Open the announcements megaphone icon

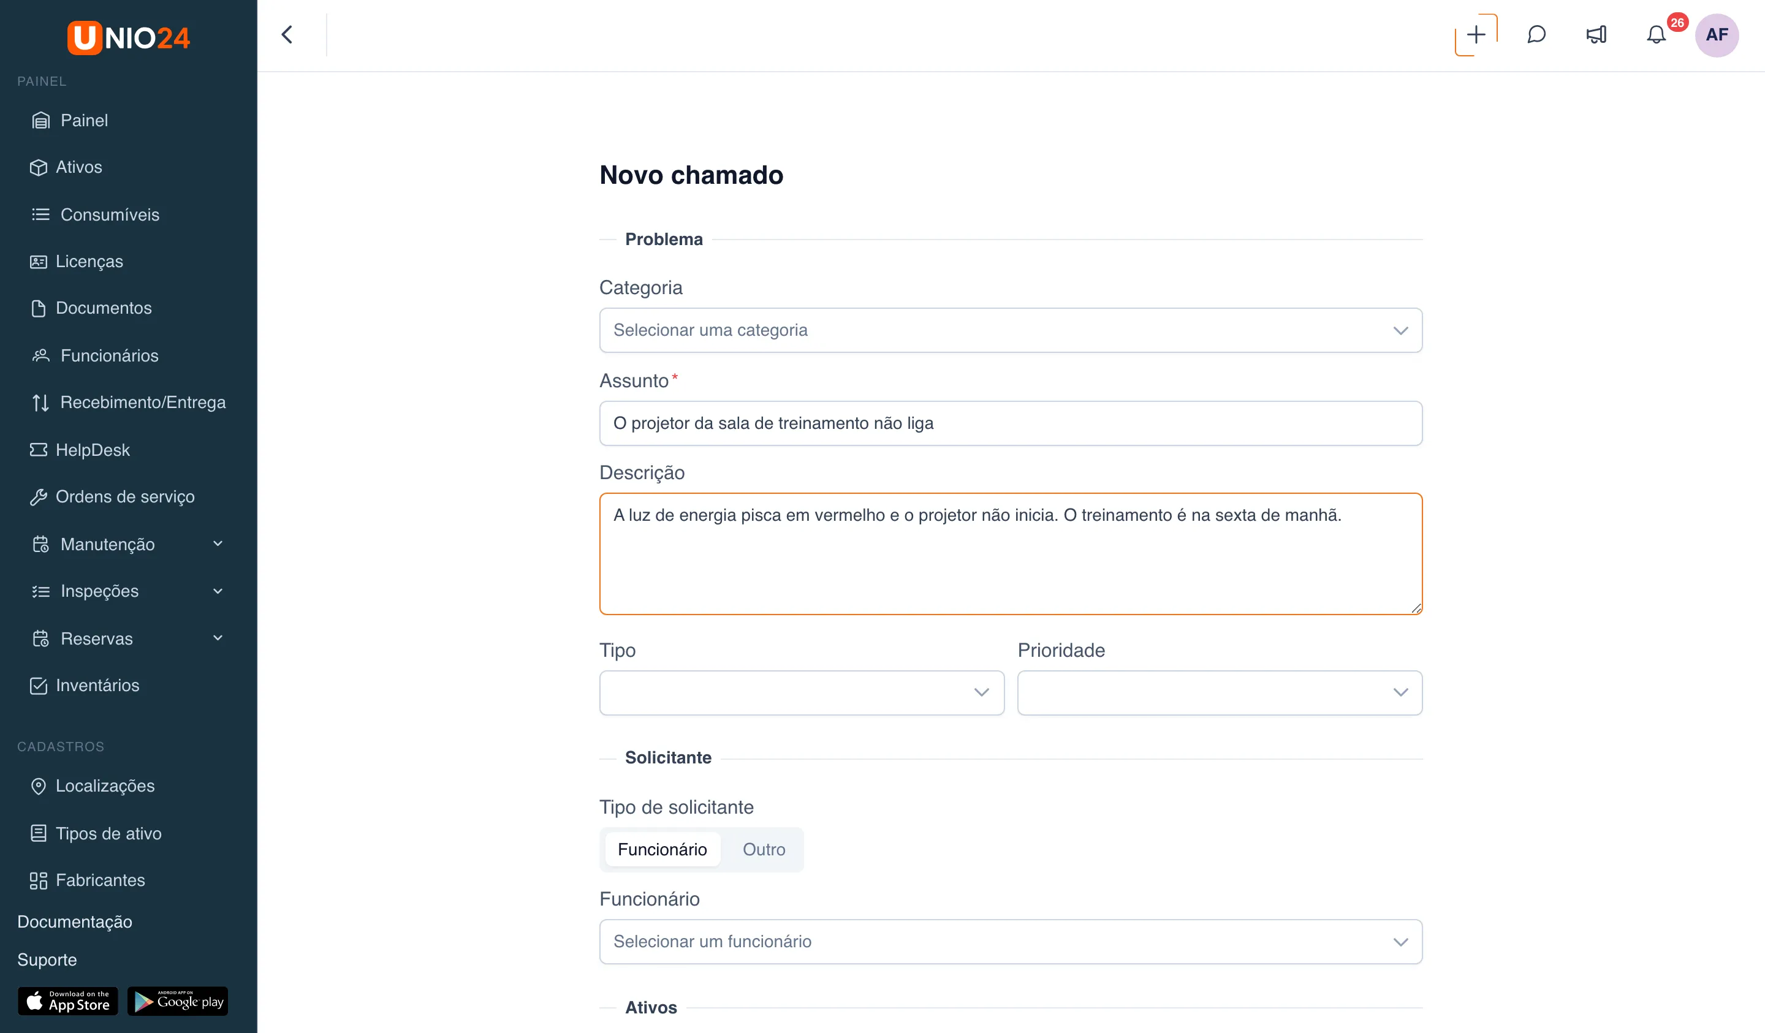(x=1596, y=34)
